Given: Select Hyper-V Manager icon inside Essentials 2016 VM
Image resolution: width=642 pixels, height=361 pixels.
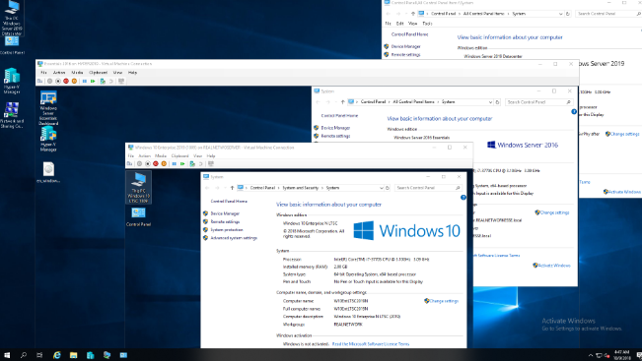Looking at the screenshot, I should click(48, 139).
